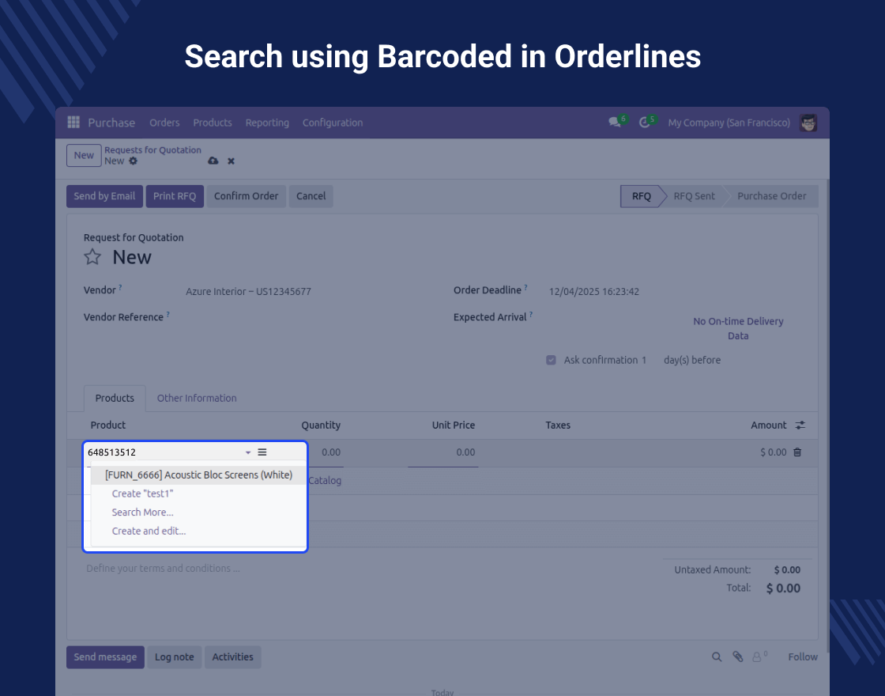885x696 pixels.
Task: Open Requests for Quotation breadcrumb link
Action: tap(153, 149)
